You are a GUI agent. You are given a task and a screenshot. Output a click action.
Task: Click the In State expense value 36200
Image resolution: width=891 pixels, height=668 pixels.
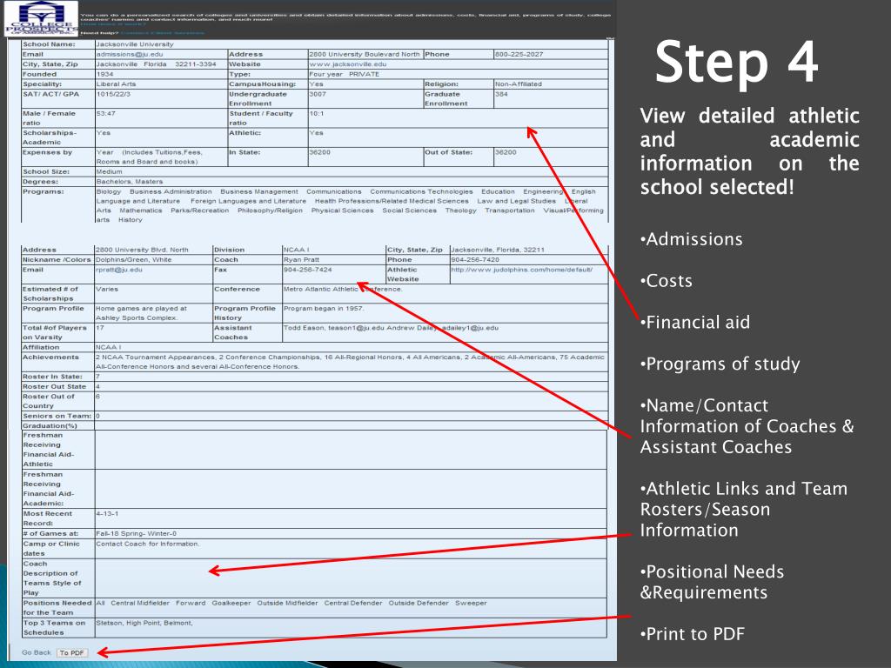(320, 152)
